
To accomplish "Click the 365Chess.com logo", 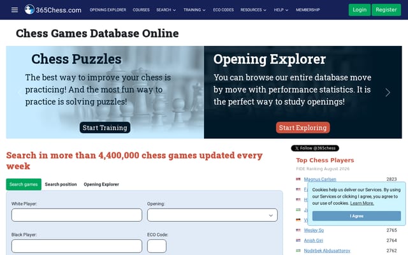I will 53,10.
